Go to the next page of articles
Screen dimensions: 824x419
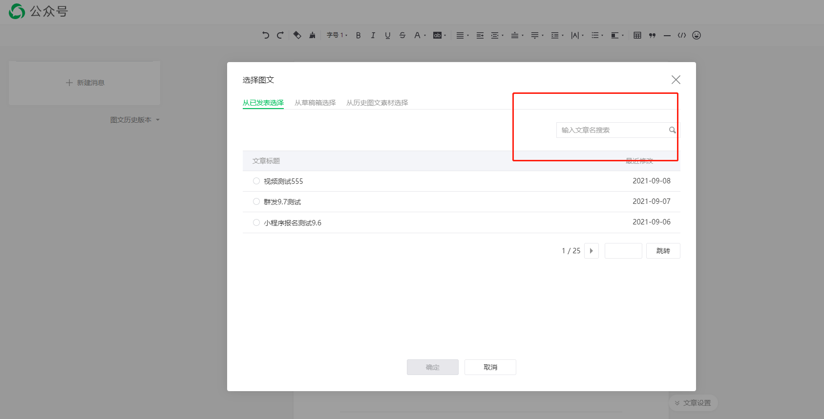[x=592, y=251]
